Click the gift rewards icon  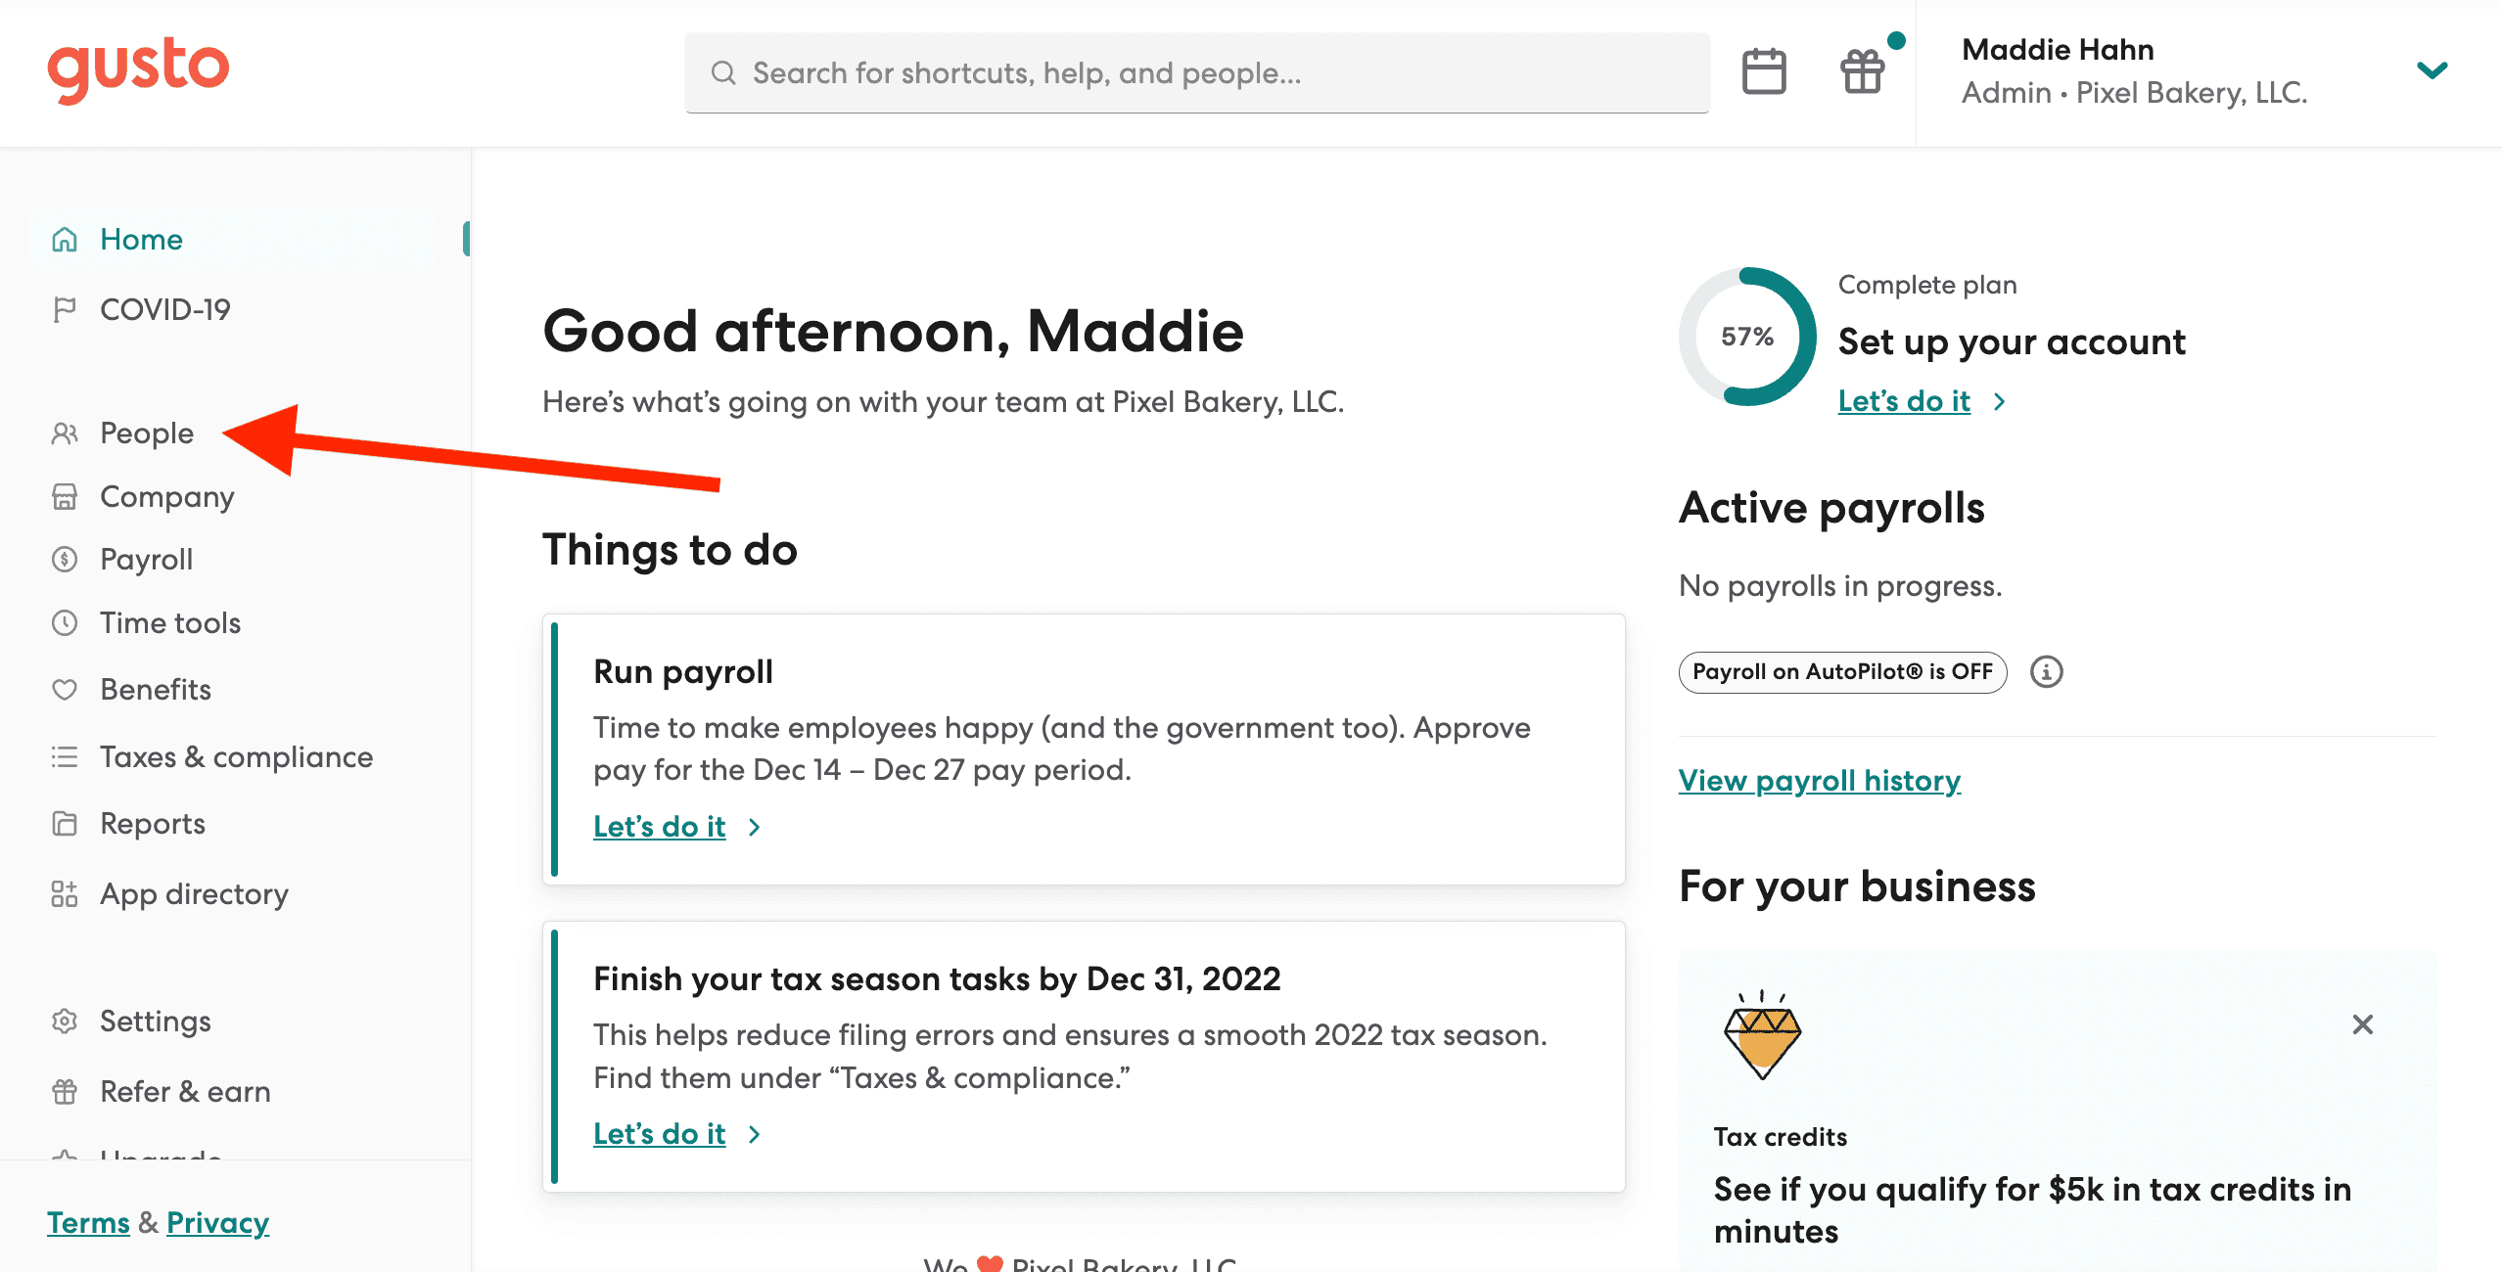(1862, 71)
